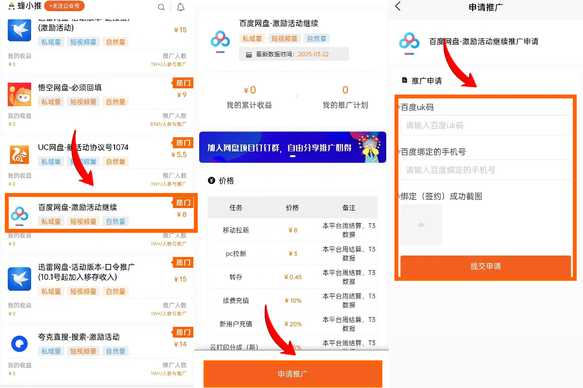583x388 pixels.
Task: Tap the 热门 badge on 夸克直搜 card
Action: [183, 332]
